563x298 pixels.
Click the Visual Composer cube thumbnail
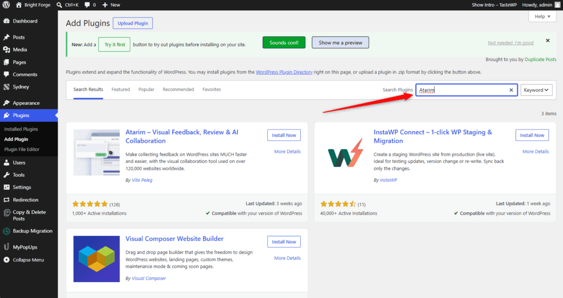tap(97, 259)
